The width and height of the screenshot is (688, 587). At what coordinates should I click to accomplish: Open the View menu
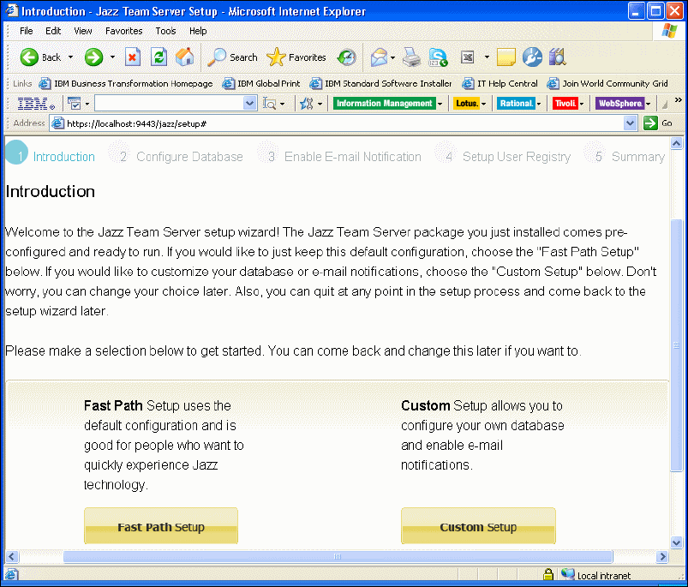[x=83, y=31]
